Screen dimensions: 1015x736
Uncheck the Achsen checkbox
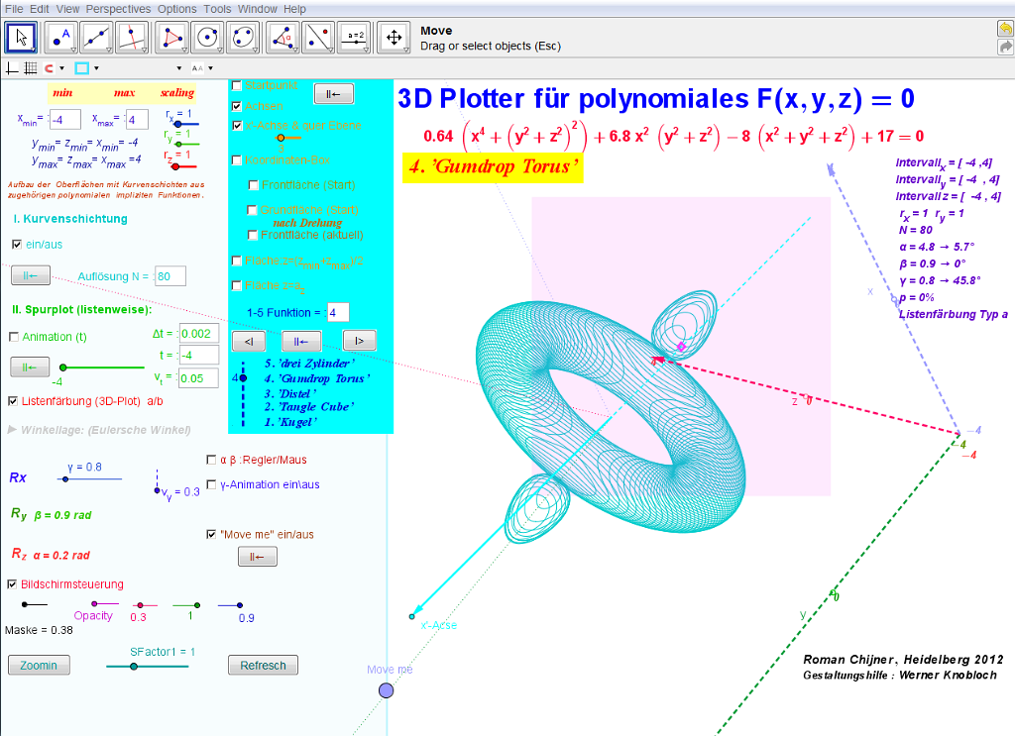236,106
